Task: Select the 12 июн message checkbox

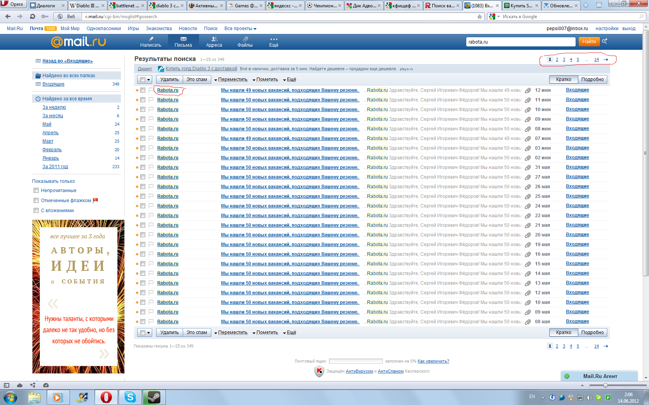Action: [143, 90]
